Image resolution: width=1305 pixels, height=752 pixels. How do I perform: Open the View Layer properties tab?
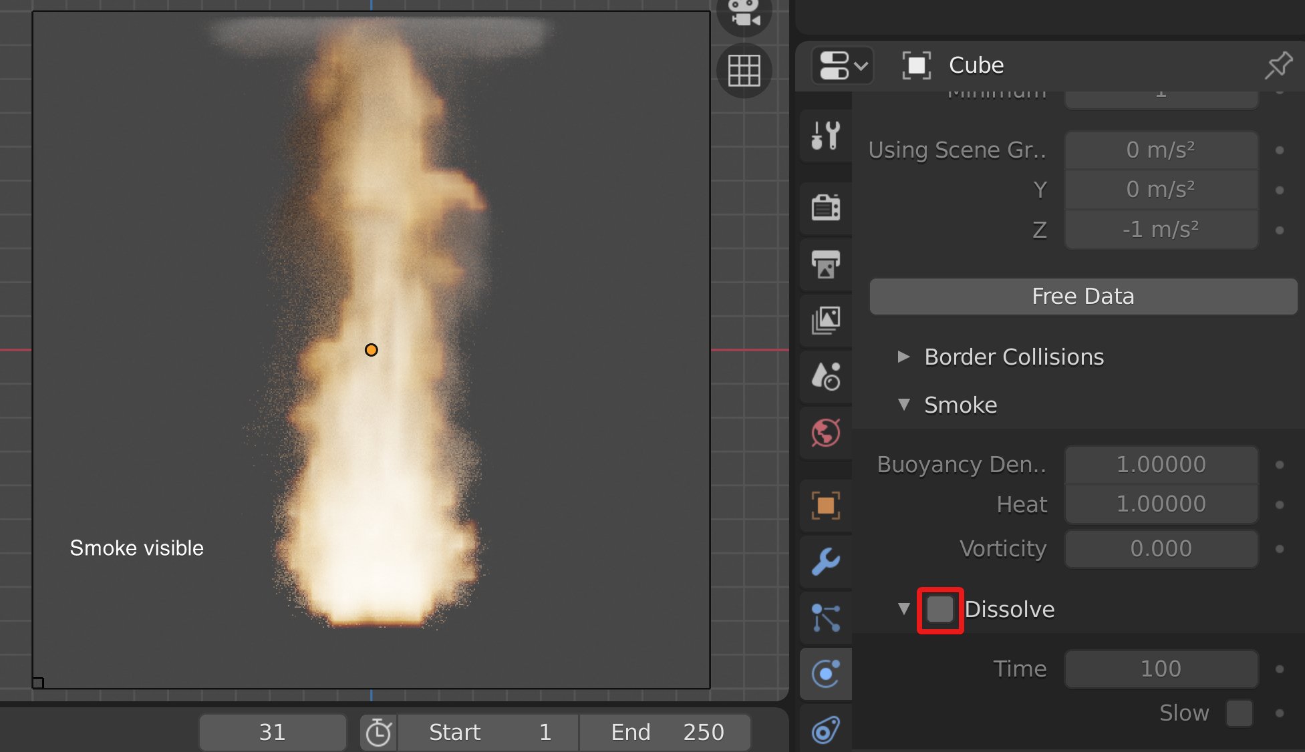pos(825,321)
